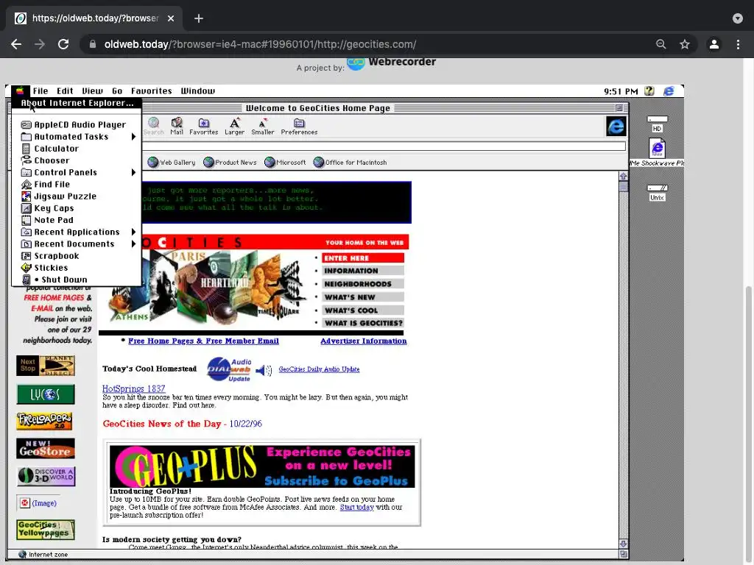754x565 pixels.
Task: Select the Unix disk icon on desktop
Action: [657, 193]
